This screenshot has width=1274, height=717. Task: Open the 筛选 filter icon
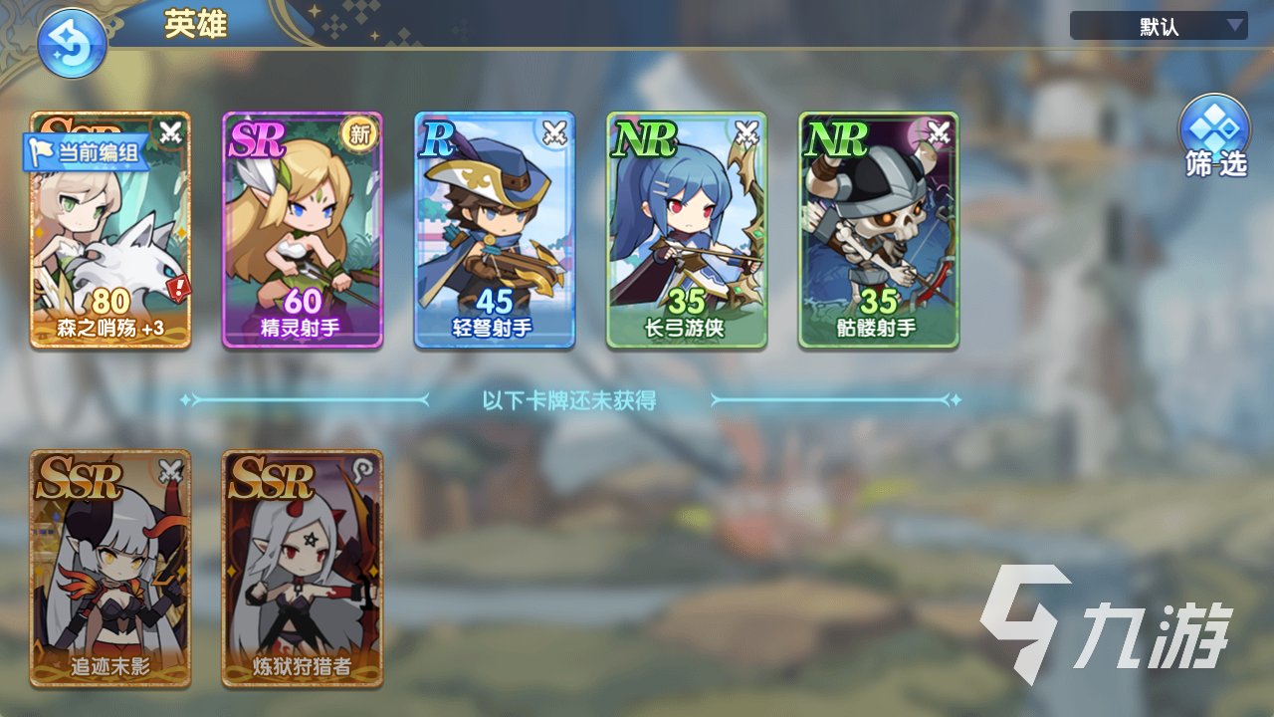1215,136
